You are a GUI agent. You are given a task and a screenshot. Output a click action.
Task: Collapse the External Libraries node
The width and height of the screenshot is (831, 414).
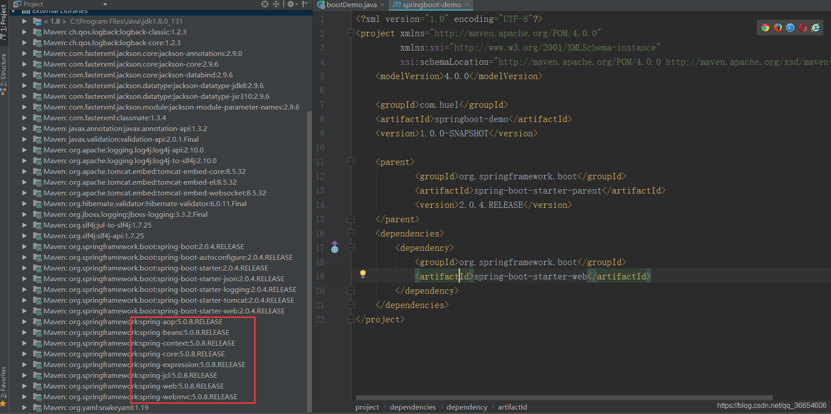13,11
